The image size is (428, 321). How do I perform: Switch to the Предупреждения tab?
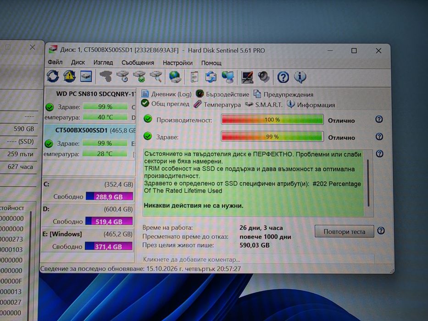click(283, 94)
